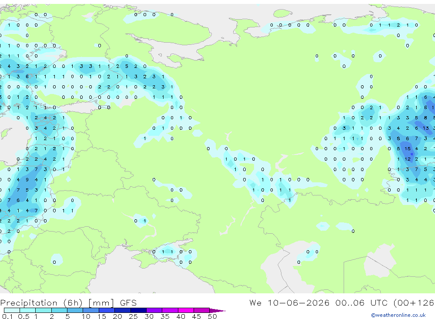Viewport: 435px width, 319px height.
Task: Click the over-50 mm arrow tip of the legend
Action: (x=217, y=310)
